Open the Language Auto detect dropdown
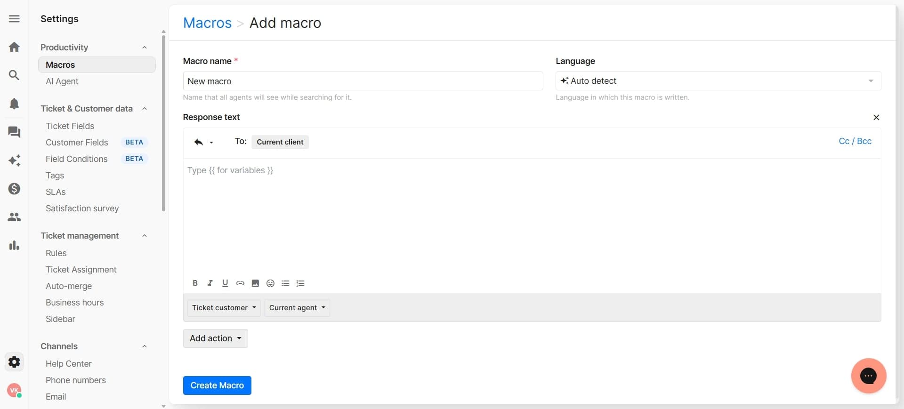 (718, 81)
